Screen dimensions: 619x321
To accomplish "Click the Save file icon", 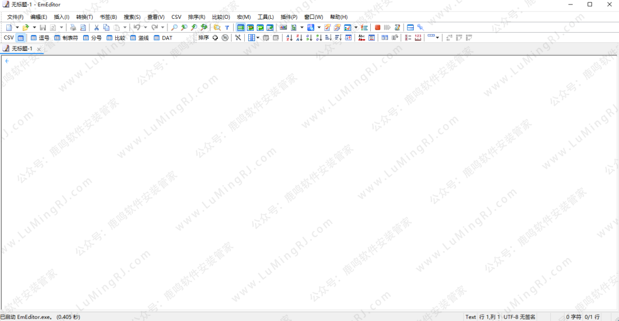I will tap(43, 27).
